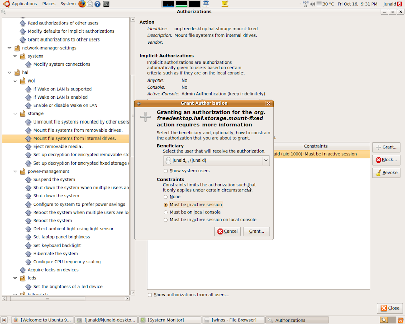Image resolution: width=405 pixels, height=324 pixels.
Task: Open the junaid user switcher in the top panel
Action: pos(389,4)
